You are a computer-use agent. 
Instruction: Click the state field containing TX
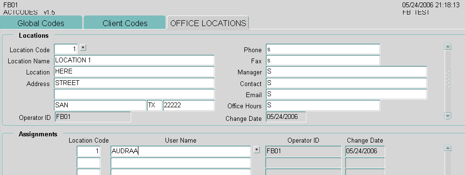pos(154,105)
